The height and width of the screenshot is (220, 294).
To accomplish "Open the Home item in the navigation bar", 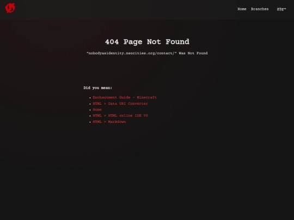I will (242, 9).
